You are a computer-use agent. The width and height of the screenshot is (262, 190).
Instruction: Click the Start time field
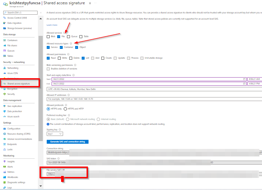(254, 79)
